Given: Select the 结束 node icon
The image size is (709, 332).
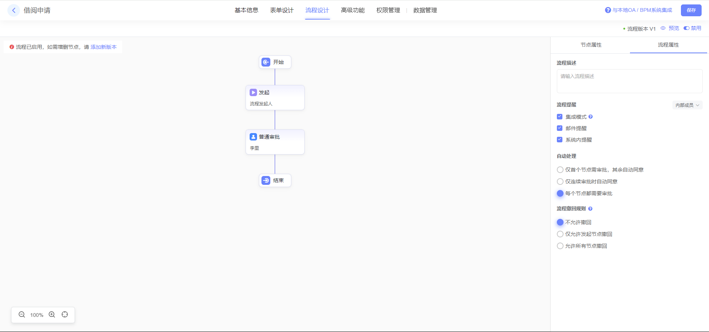Looking at the screenshot, I should [266, 180].
